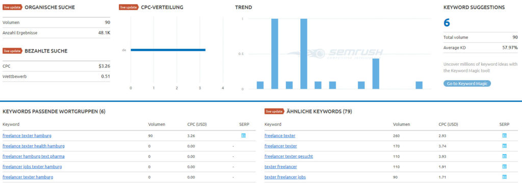
Task: Open texter freelancer jobs link
Action: 285,177
